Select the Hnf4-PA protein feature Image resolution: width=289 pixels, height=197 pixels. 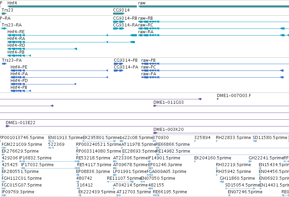point(59,77)
